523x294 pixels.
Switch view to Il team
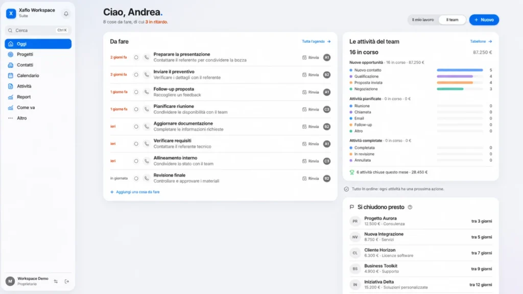[x=452, y=20]
